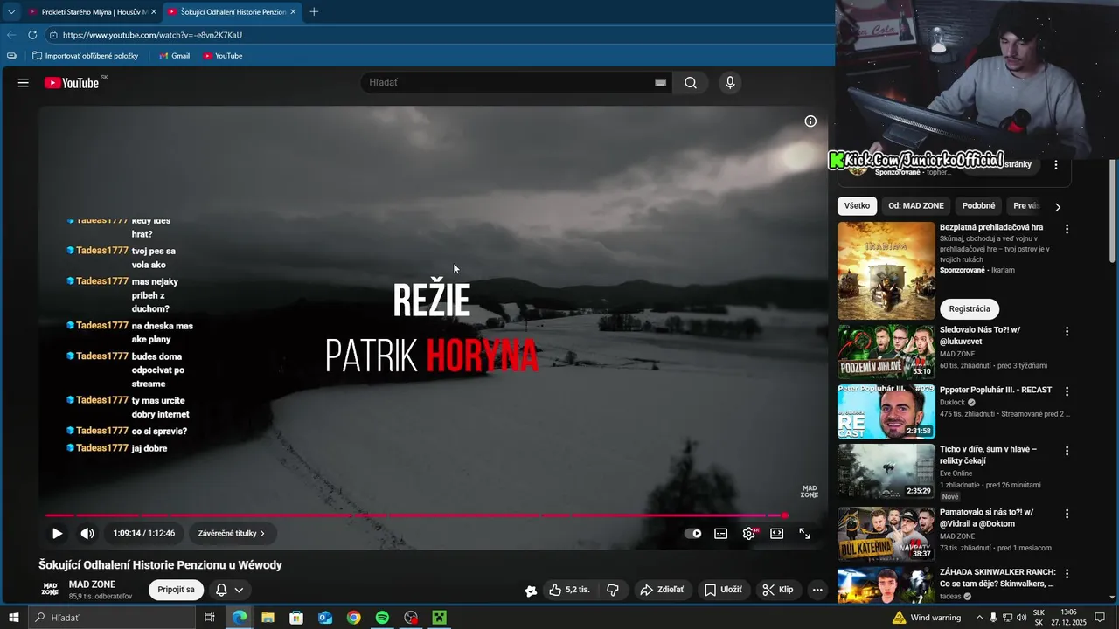Open YouTube bookmark in favorites bar
The height and width of the screenshot is (629, 1119).
(x=222, y=56)
